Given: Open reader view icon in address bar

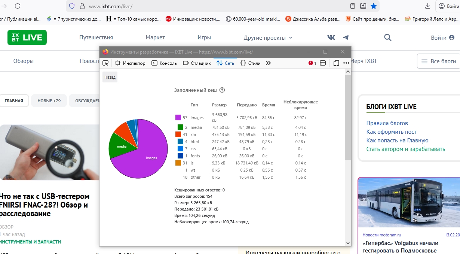Looking at the screenshot, I should point(353,6).
